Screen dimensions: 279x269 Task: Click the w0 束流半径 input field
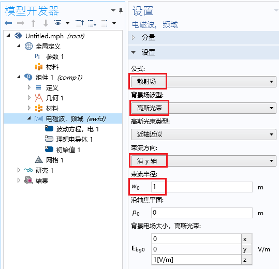(202, 187)
